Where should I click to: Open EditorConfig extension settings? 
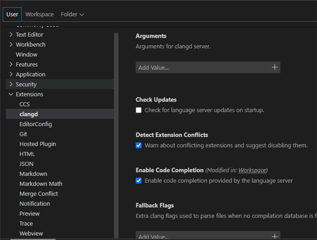click(36, 124)
